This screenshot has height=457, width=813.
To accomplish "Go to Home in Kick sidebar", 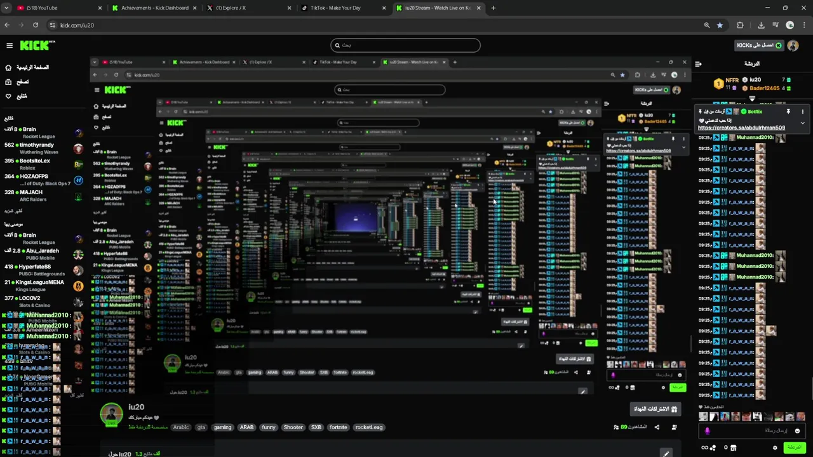I will coord(27,67).
